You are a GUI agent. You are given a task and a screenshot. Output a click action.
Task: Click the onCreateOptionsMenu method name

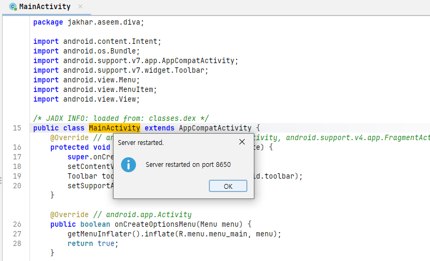point(155,224)
